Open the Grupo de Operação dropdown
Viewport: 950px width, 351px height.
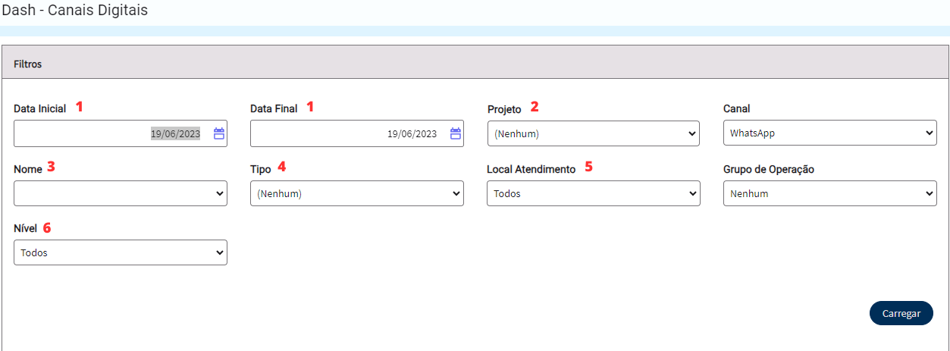(x=830, y=193)
